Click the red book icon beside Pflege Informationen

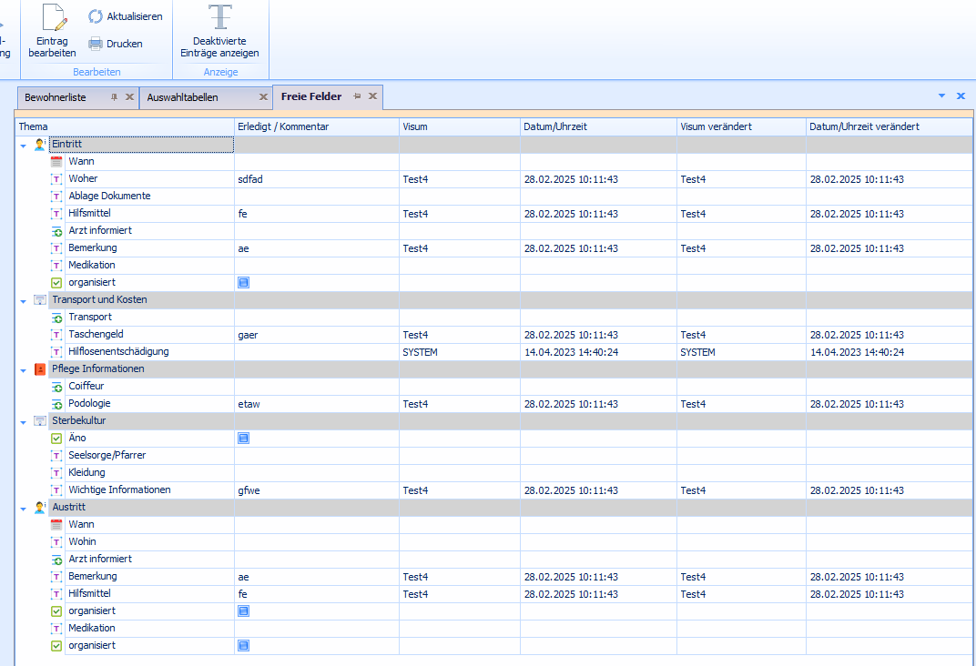click(39, 369)
